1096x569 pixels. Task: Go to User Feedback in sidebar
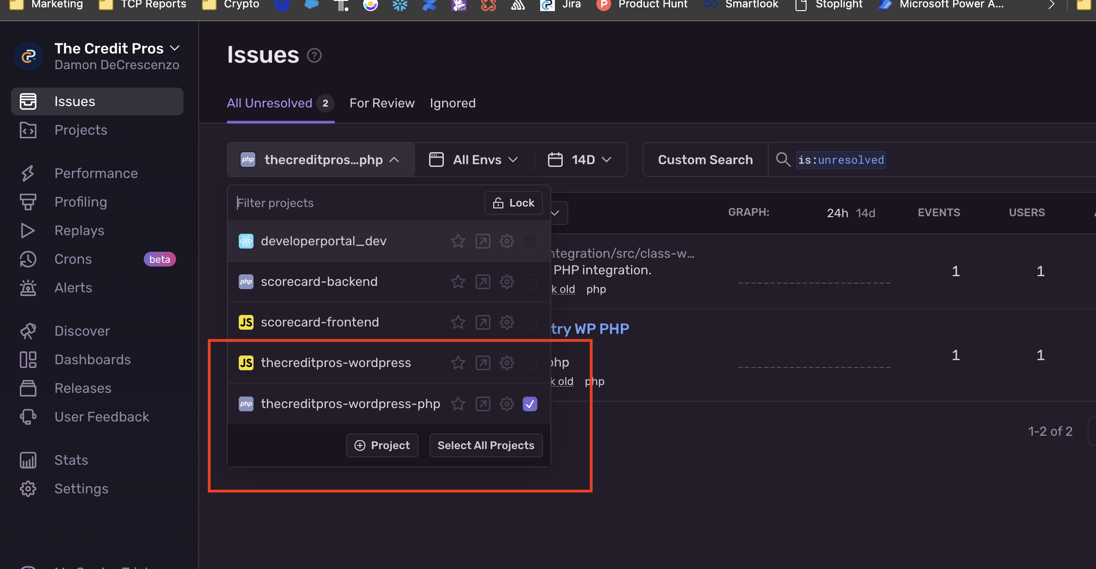click(x=97, y=417)
